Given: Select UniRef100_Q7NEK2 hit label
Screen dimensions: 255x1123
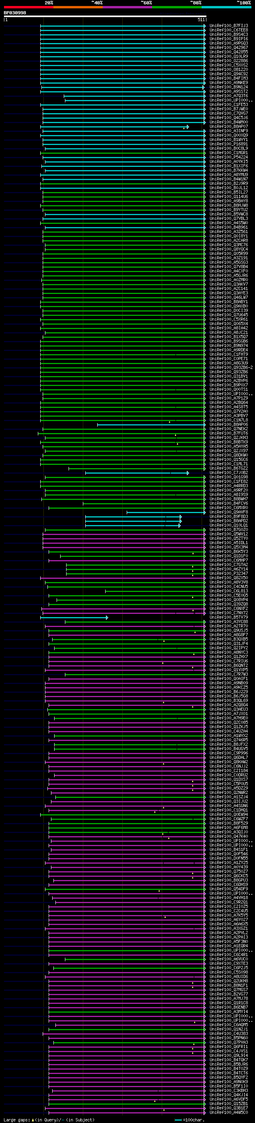Looking at the screenshot, I should tap(229, 429).
